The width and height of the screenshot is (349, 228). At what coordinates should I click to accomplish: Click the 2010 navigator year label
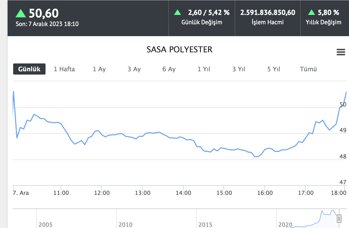point(125,224)
